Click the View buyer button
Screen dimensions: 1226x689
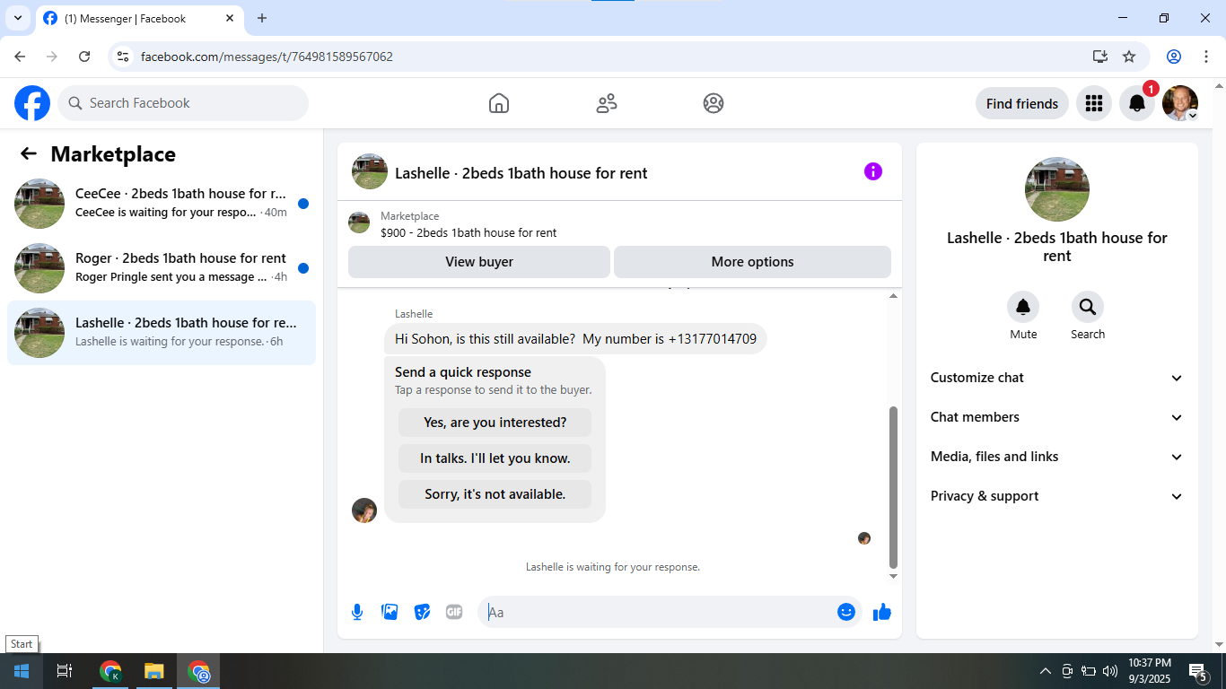point(479,262)
